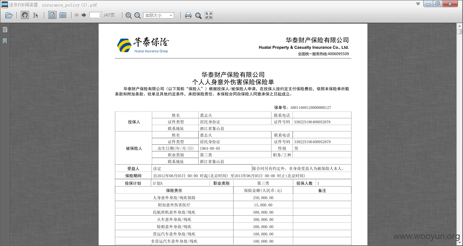Close the PDF reader window

[450, 4]
